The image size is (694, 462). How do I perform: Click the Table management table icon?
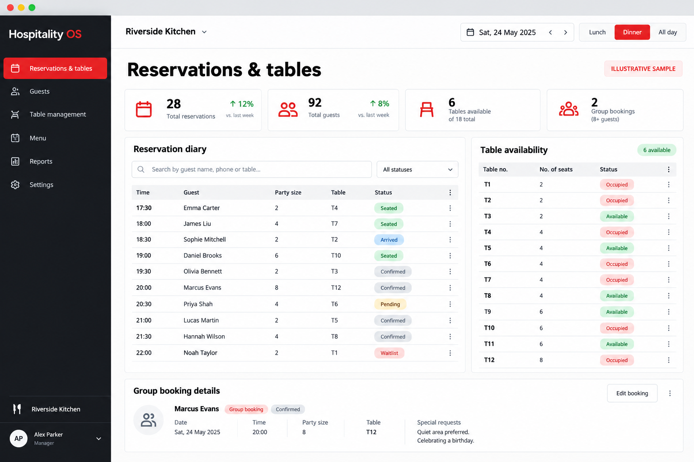click(x=15, y=115)
